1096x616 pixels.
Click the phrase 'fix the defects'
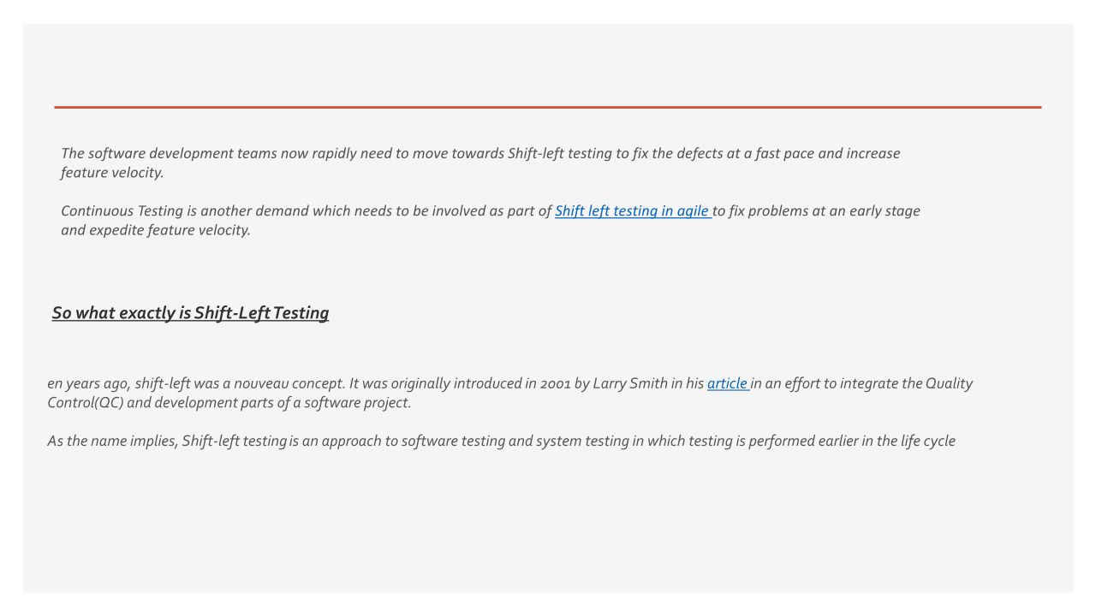point(684,154)
